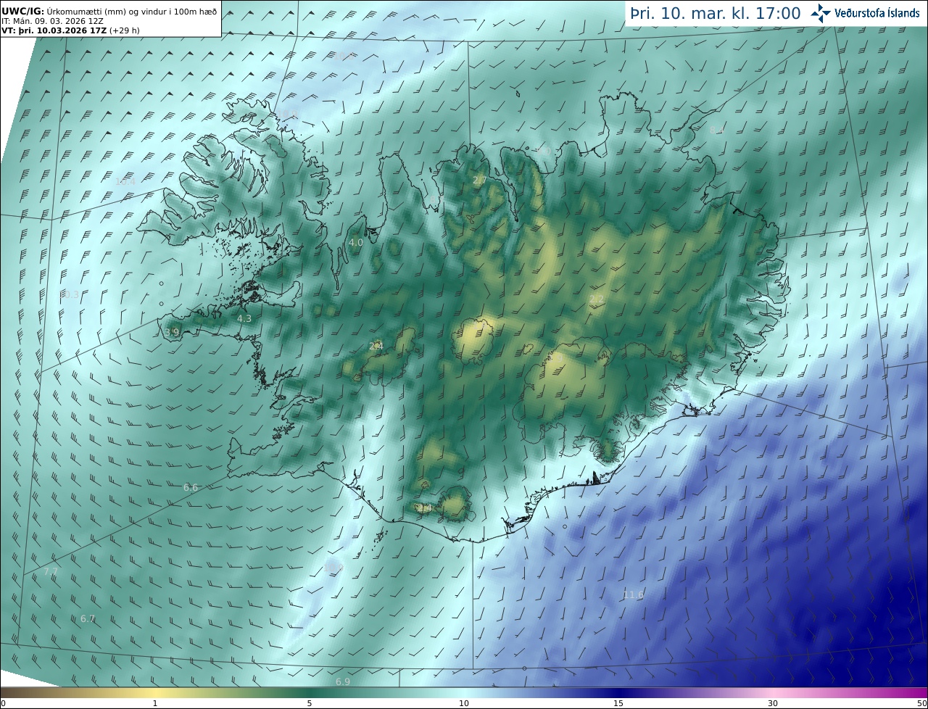Click the 2.7 value on the map
The width and height of the screenshot is (928, 709).
click(x=480, y=181)
